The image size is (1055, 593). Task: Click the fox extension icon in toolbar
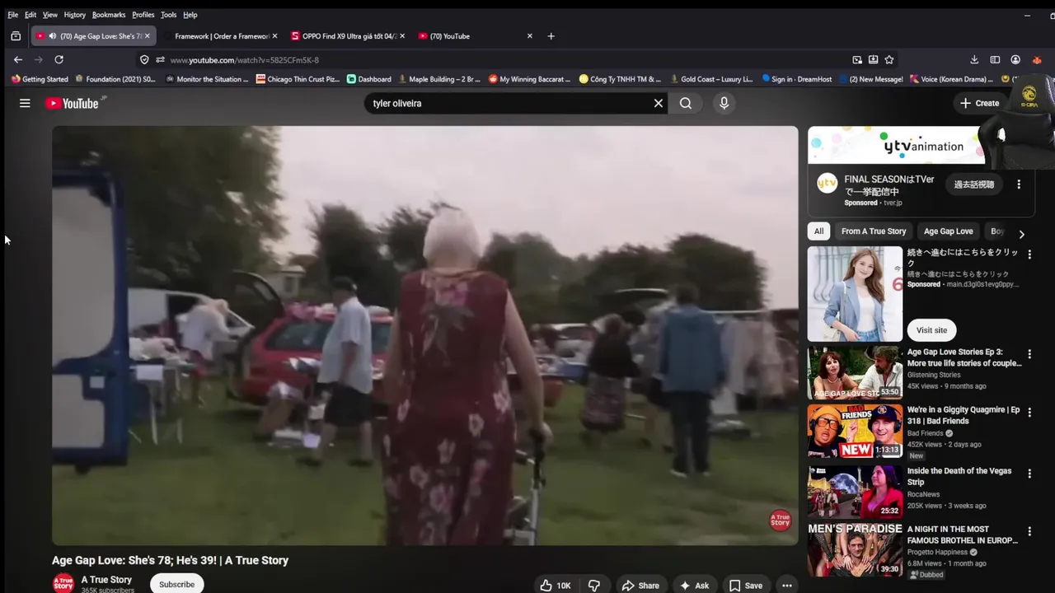(x=1036, y=59)
